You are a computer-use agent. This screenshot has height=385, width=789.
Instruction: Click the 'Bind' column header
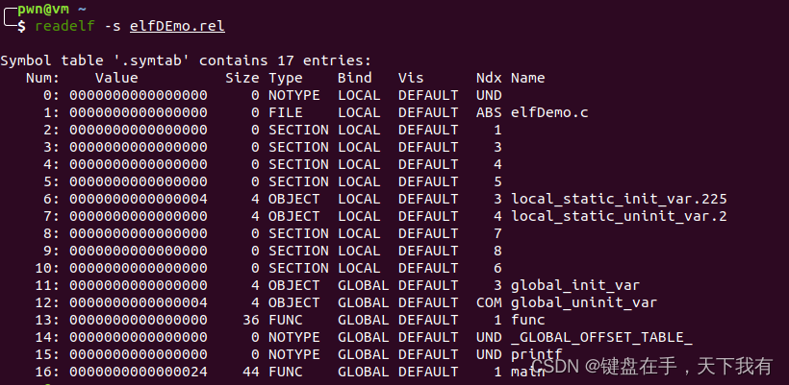(355, 78)
